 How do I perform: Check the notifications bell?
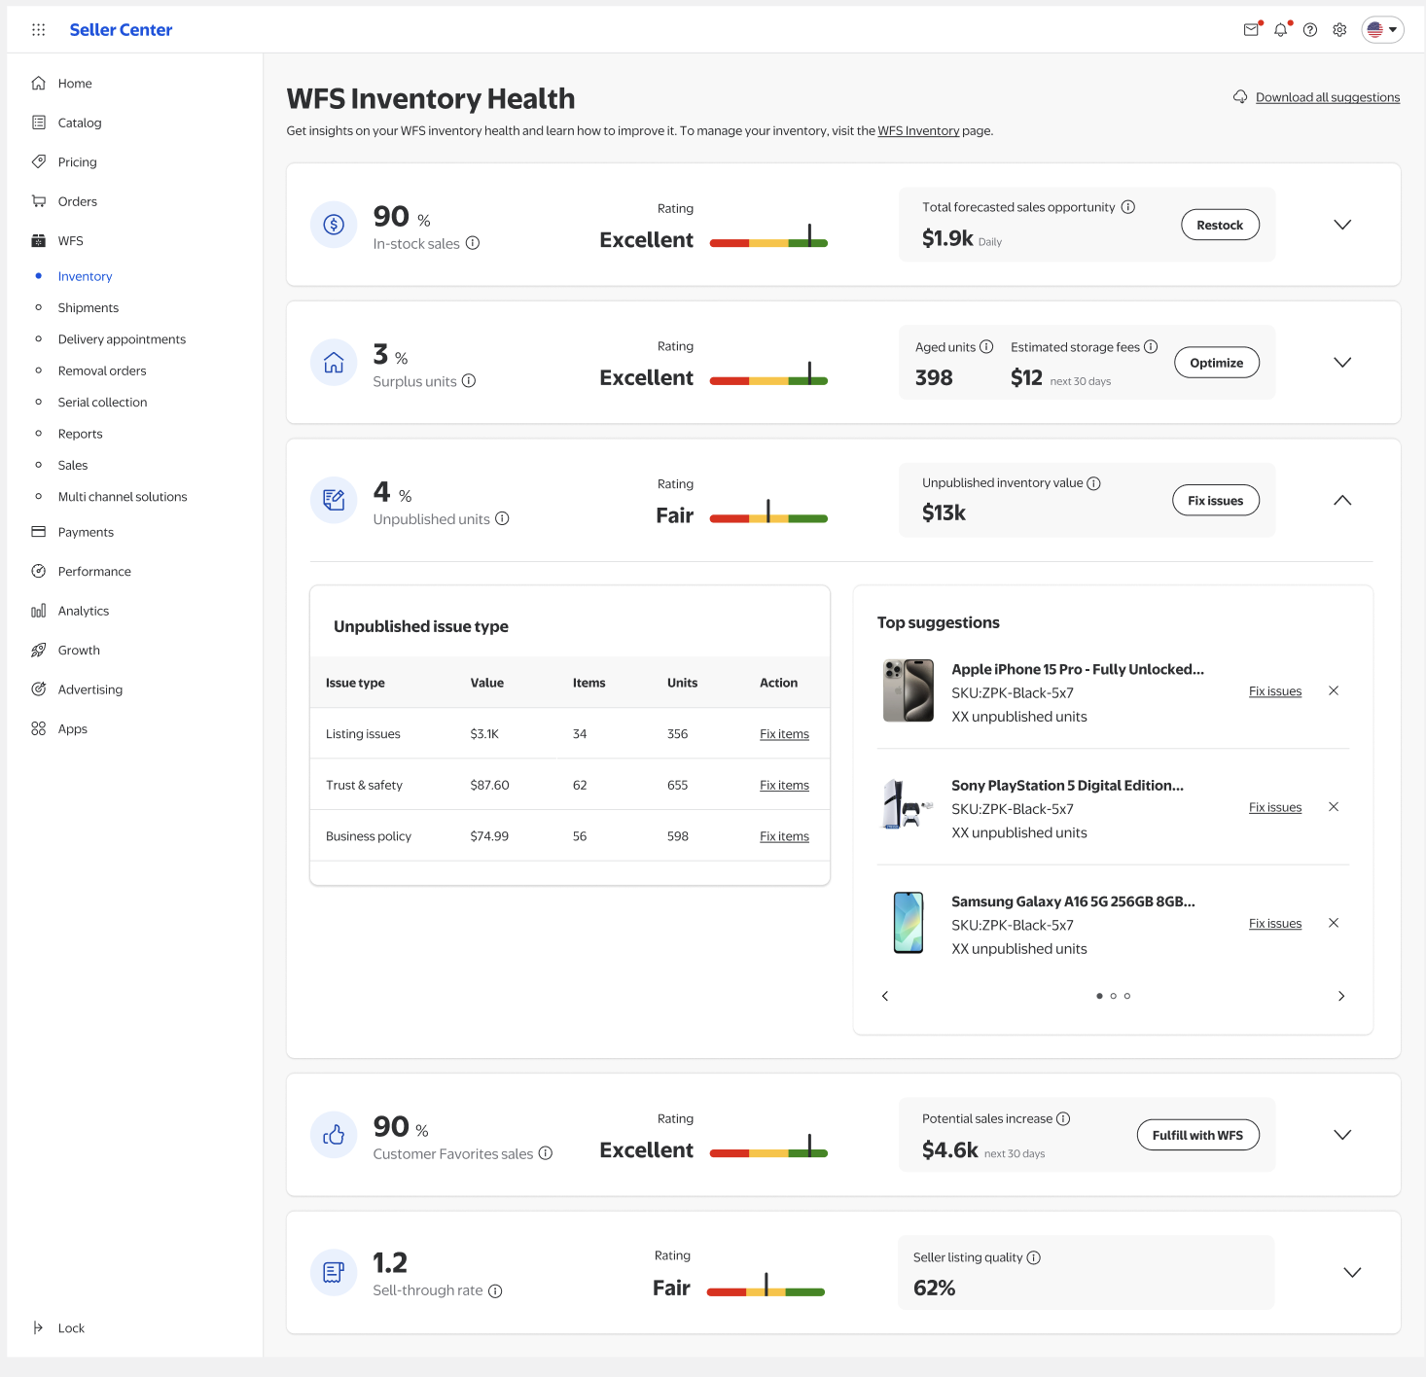tap(1280, 30)
